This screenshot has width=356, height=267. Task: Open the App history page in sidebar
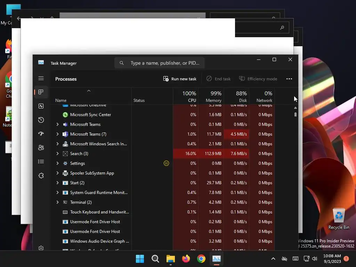(x=41, y=120)
